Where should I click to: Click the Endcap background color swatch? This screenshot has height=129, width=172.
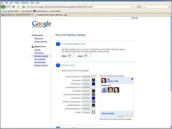pyautogui.click(x=94, y=77)
